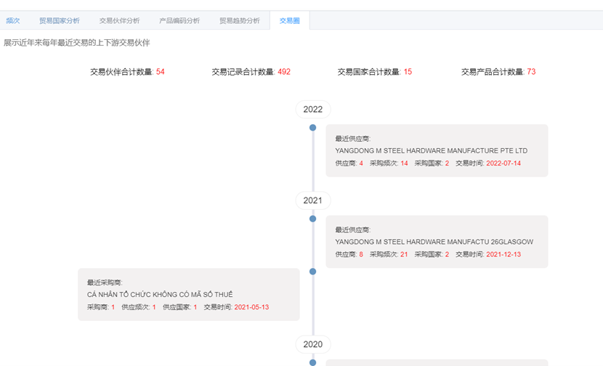The width and height of the screenshot is (603, 366).
Task: Click 采购频次 value 14 in 2022 card
Action: tap(404, 163)
